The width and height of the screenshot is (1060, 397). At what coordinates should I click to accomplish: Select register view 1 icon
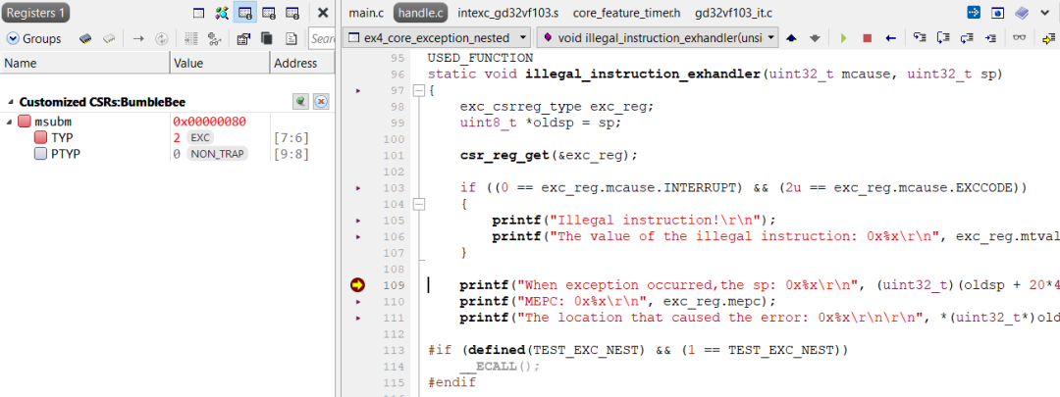pos(244,13)
